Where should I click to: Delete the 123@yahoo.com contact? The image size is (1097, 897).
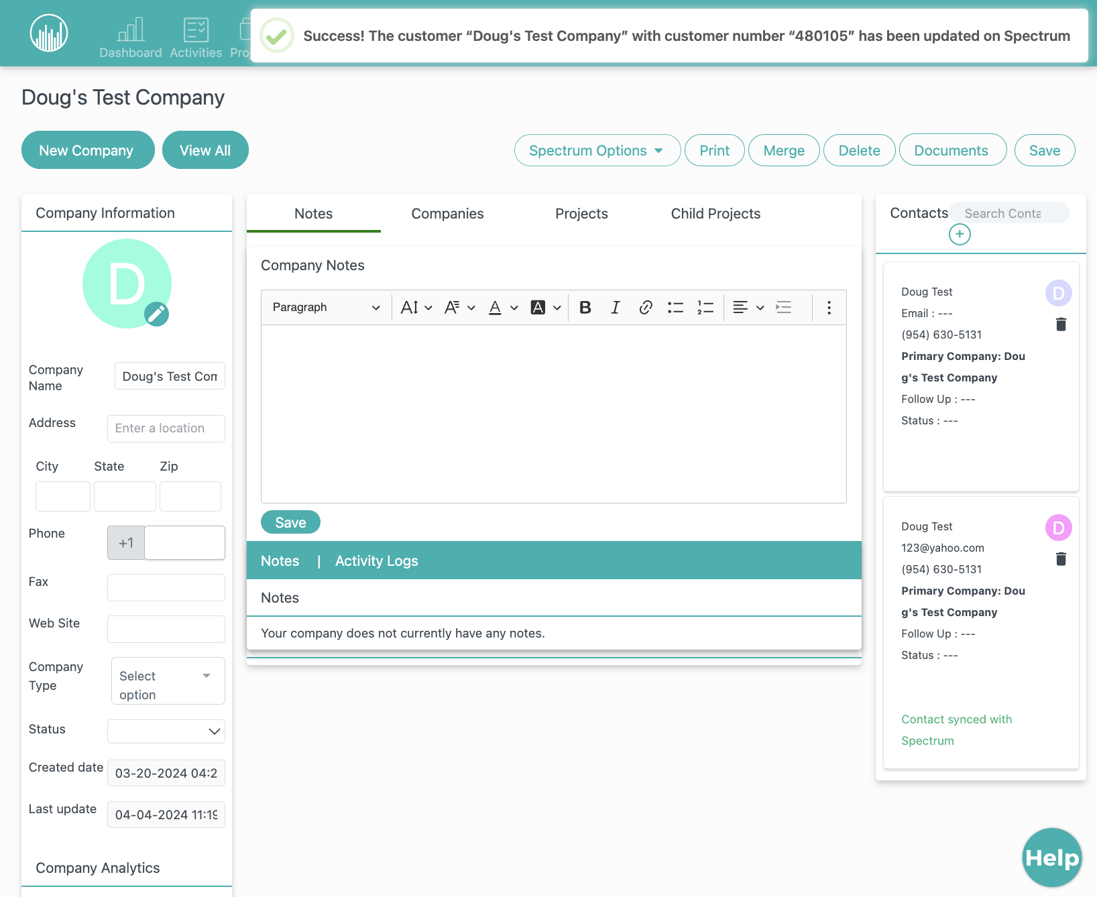1061,559
